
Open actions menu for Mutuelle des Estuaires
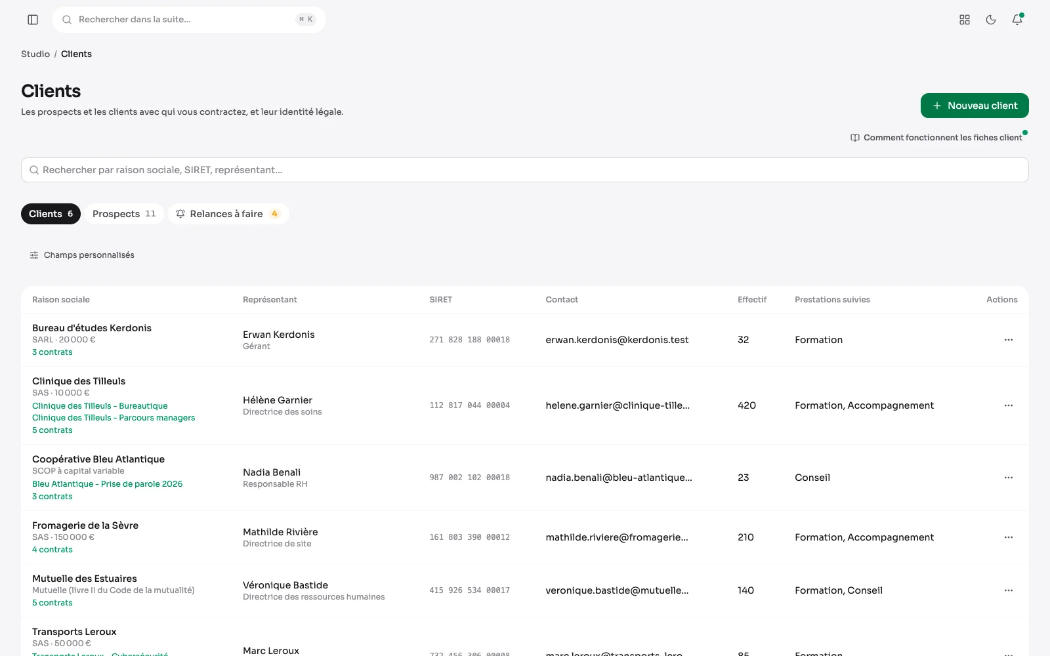(1009, 590)
